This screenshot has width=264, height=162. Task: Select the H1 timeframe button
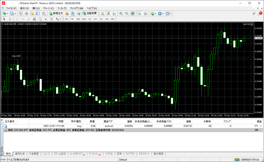click(x=90, y=19)
